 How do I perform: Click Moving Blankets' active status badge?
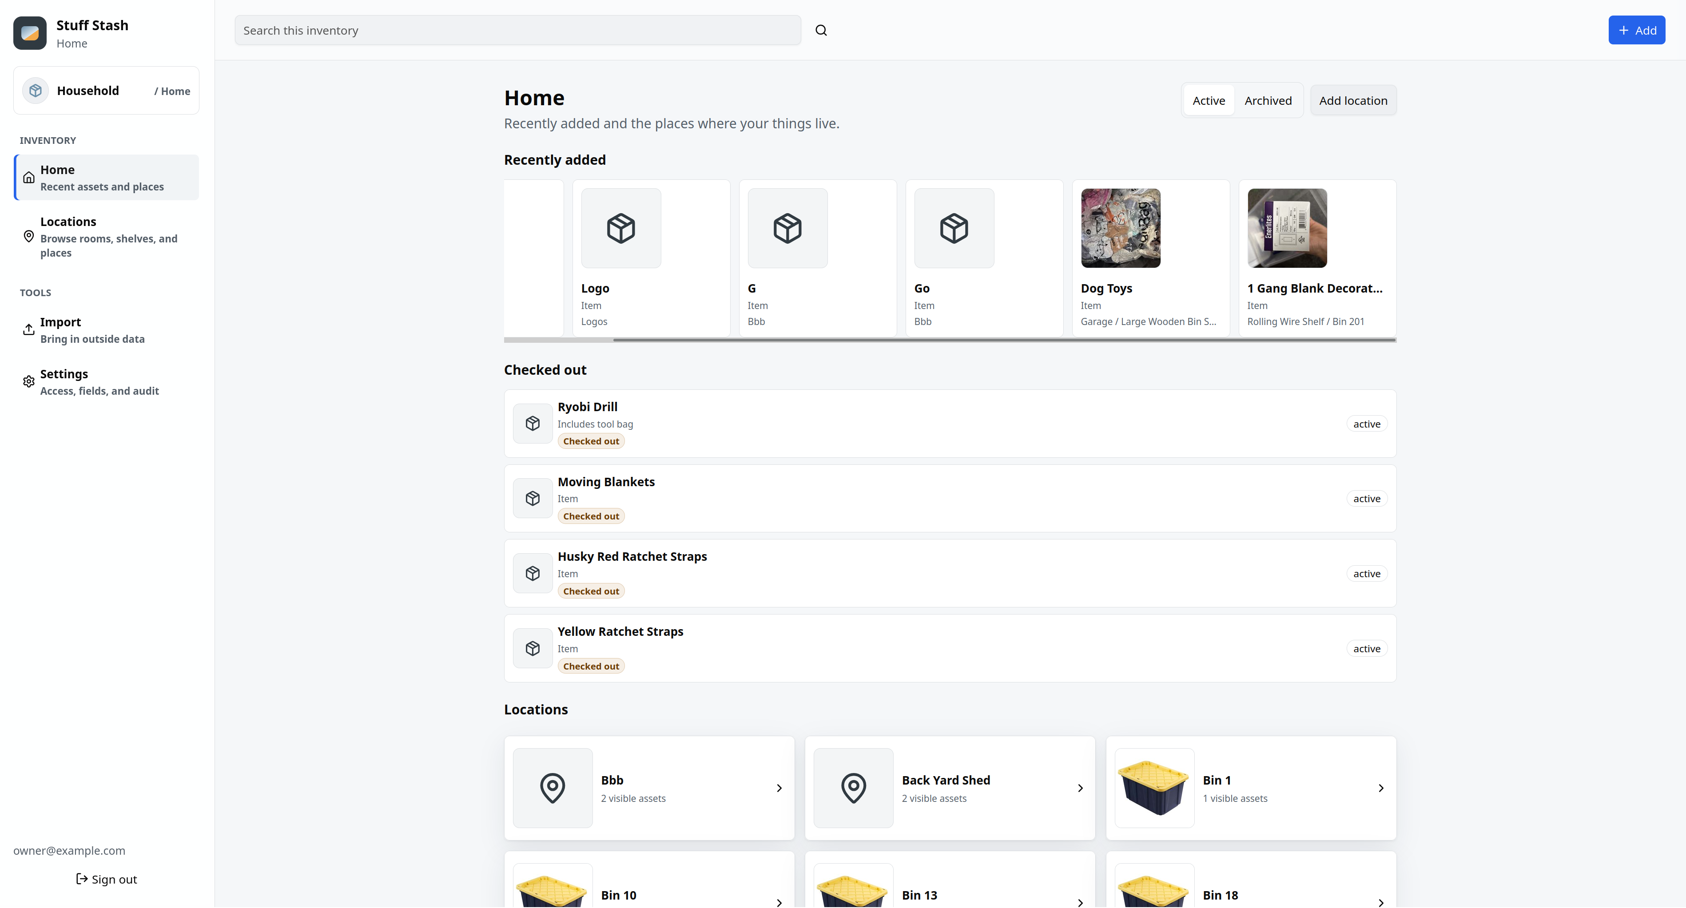(1367, 499)
